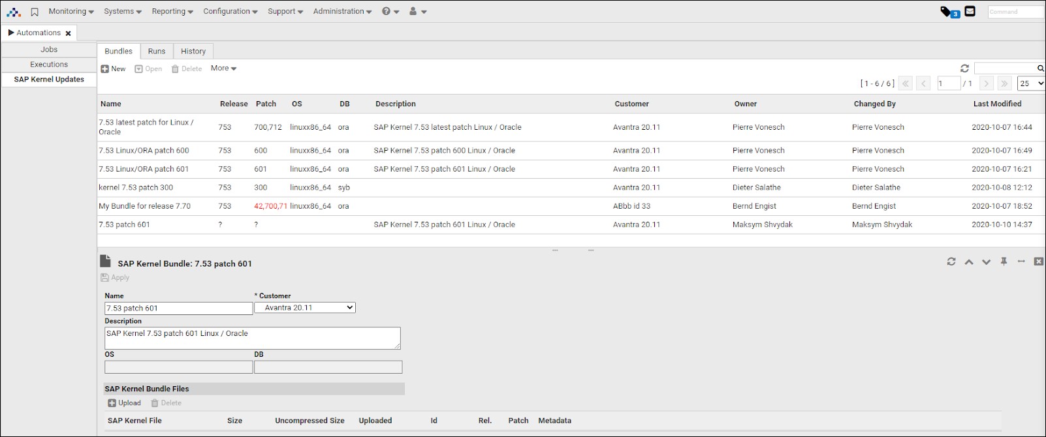
Task: Switch to the Runs tab
Action: (x=156, y=52)
